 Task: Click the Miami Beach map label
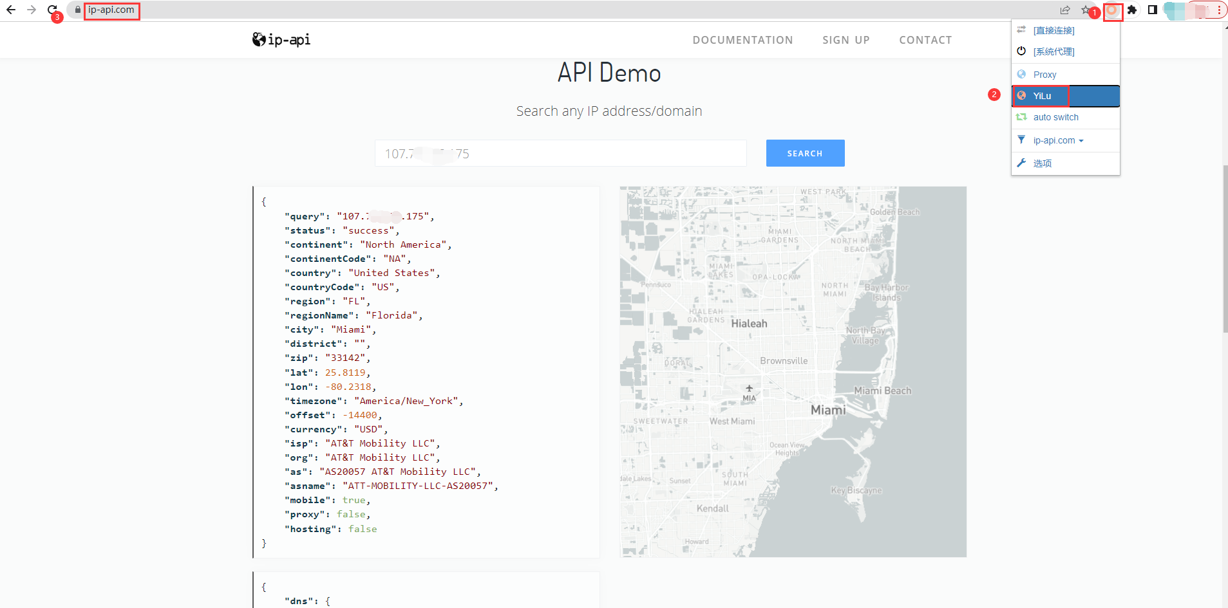(x=882, y=391)
